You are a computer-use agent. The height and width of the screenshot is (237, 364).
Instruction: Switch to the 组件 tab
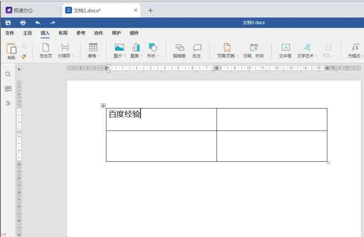pyautogui.click(x=134, y=33)
